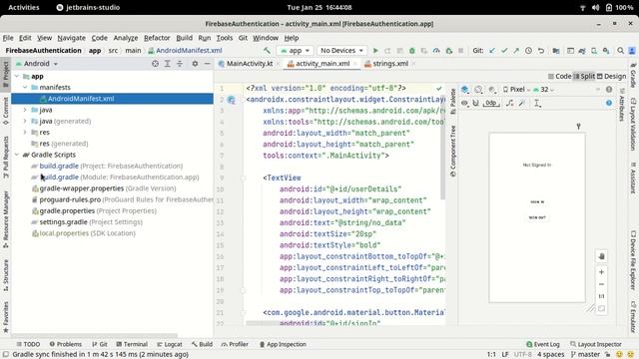
Task: Click the master git branch in status bar
Action: [x=585, y=355]
